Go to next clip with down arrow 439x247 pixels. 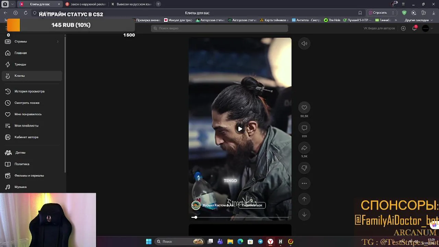(x=304, y=214)
